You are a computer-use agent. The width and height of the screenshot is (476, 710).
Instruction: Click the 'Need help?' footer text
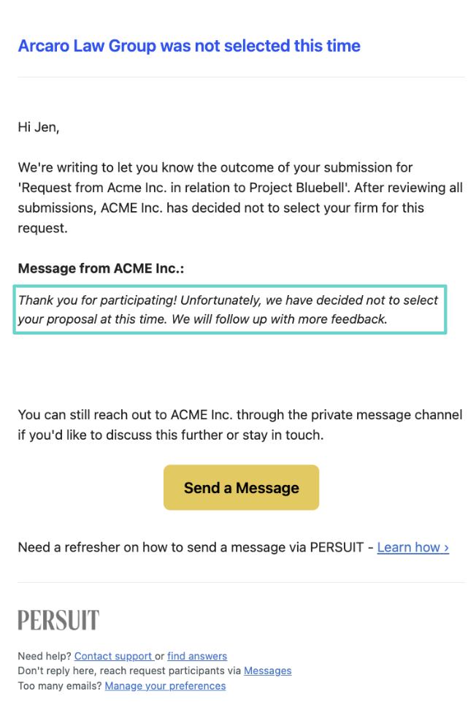(x=45, y=656)
